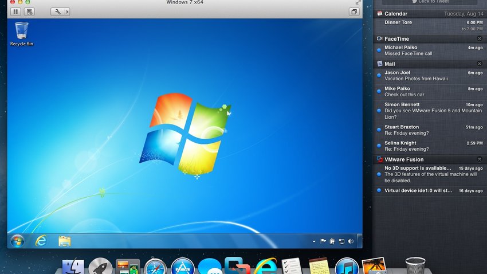
Task: Open Windows Explorer from the taskbar
Action: pyautogui.click(x=65, y=241)
